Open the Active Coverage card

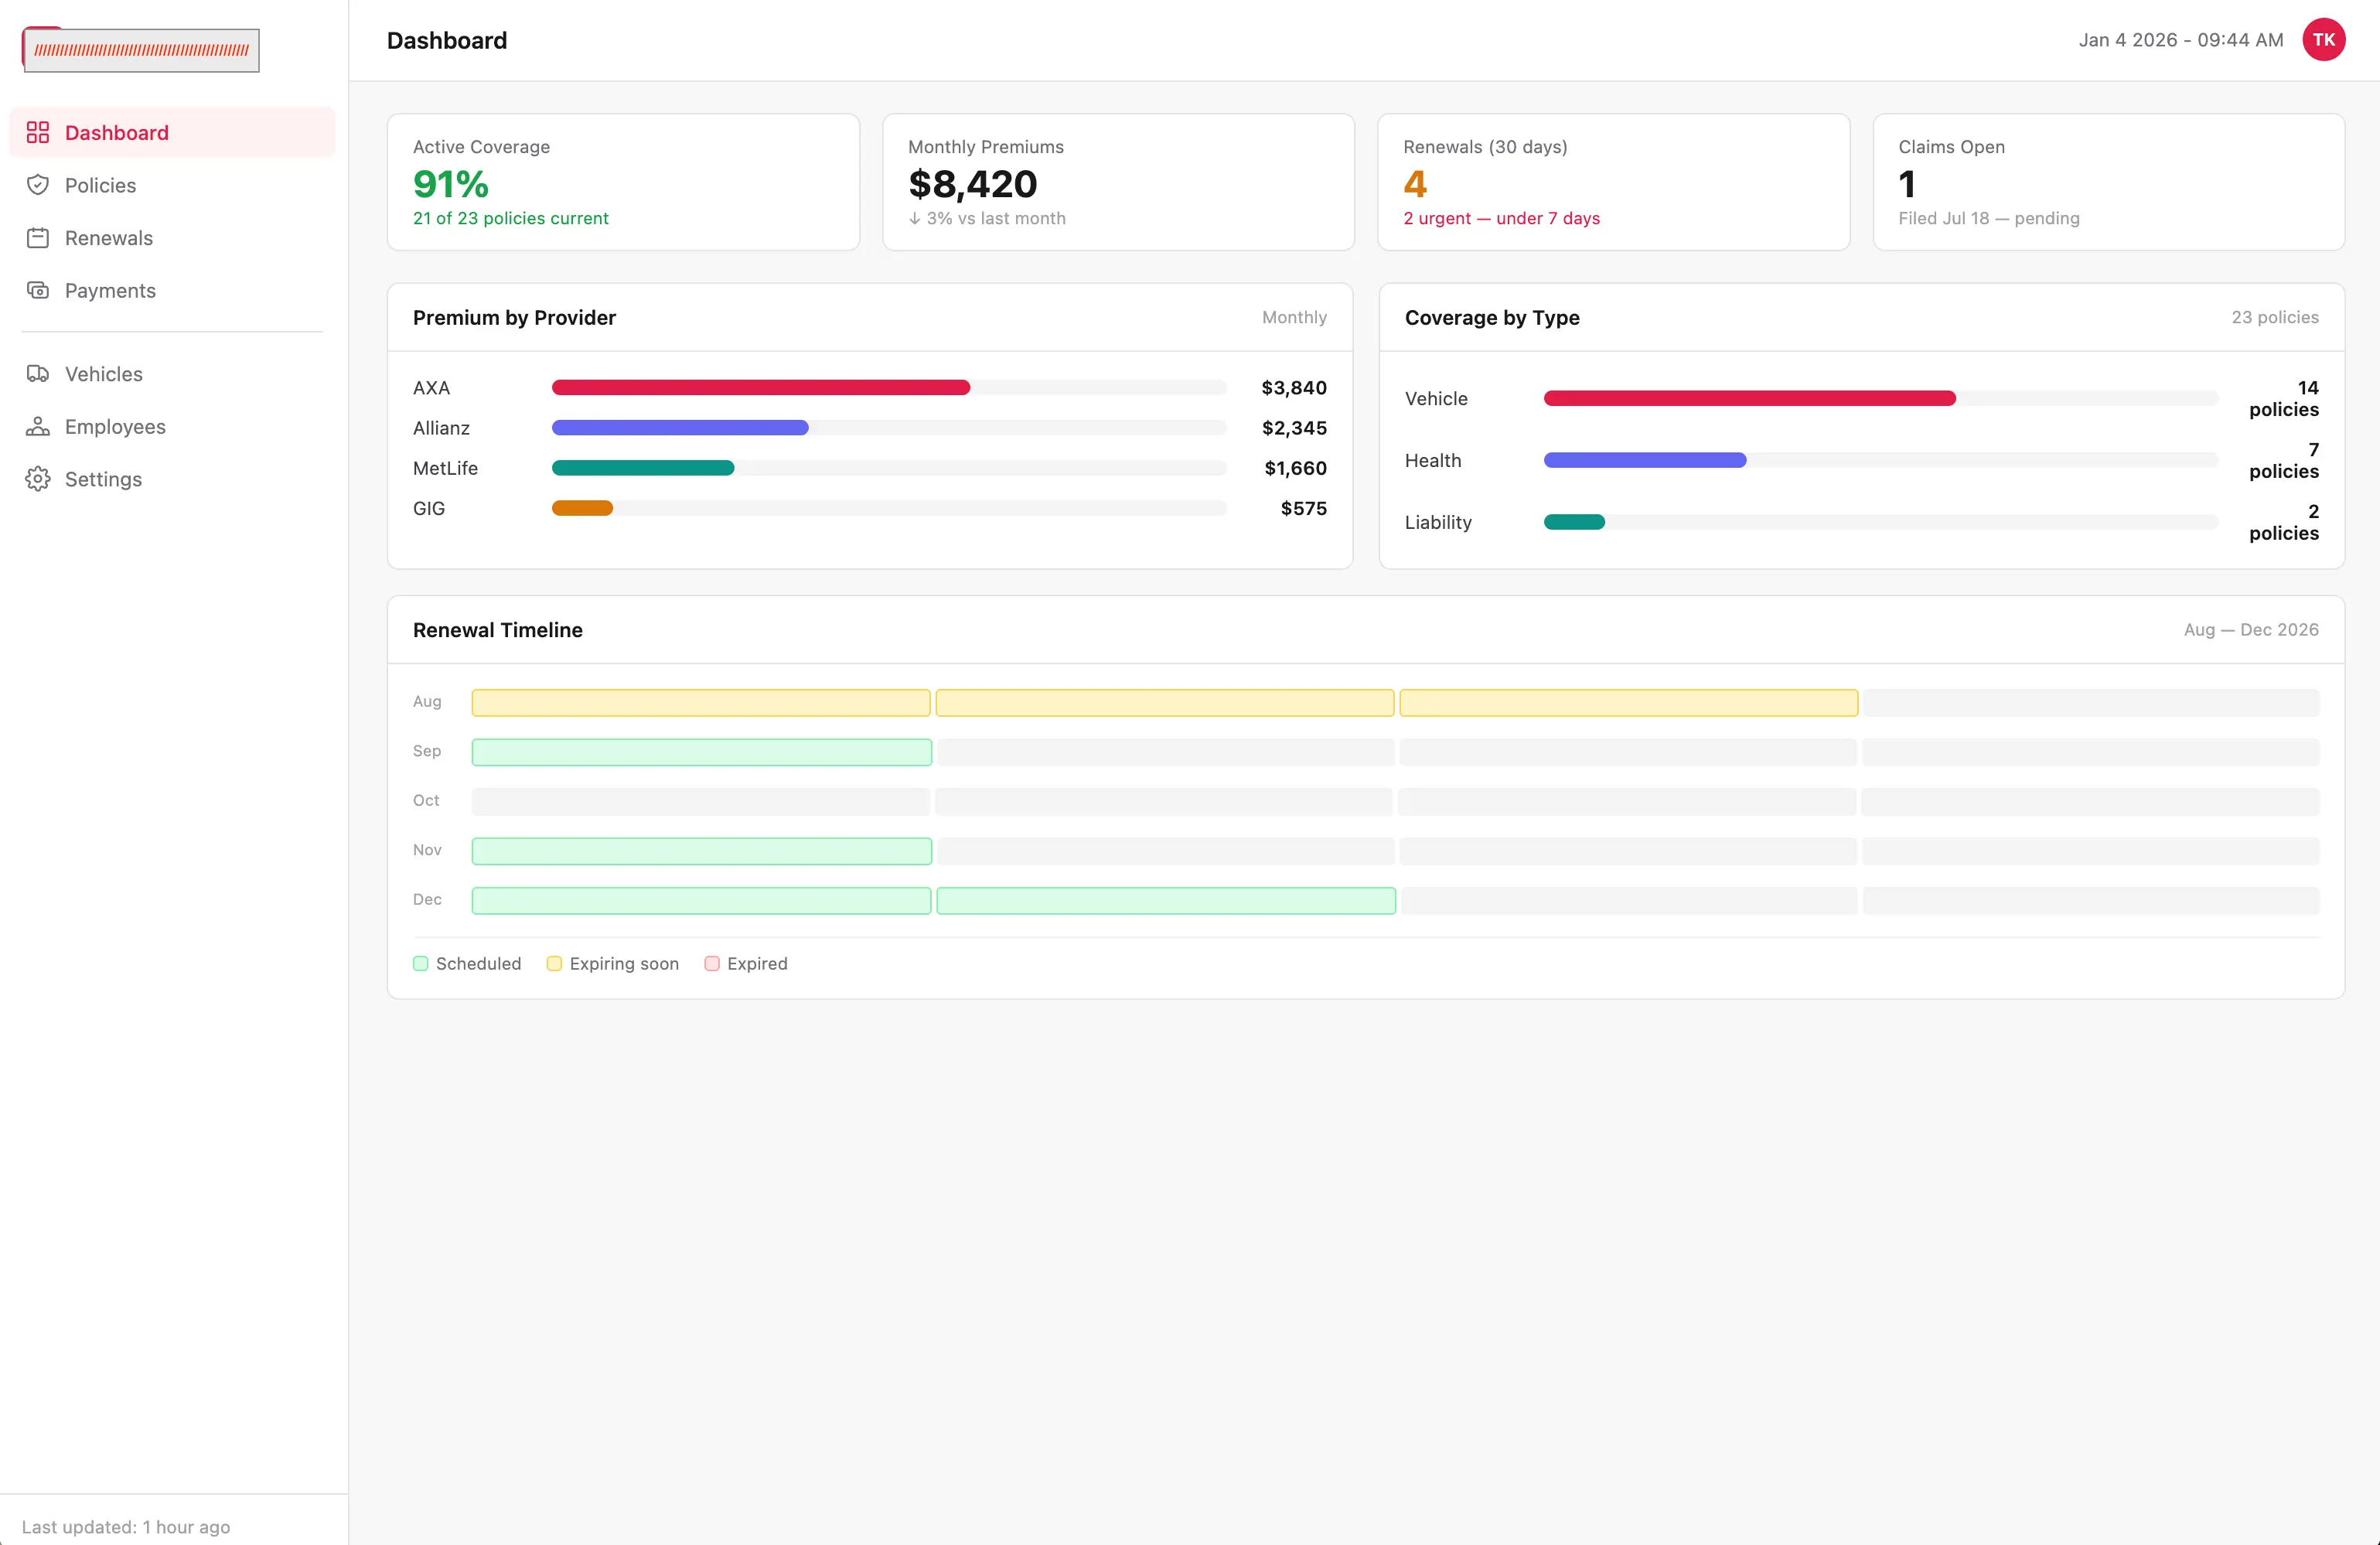623,182
